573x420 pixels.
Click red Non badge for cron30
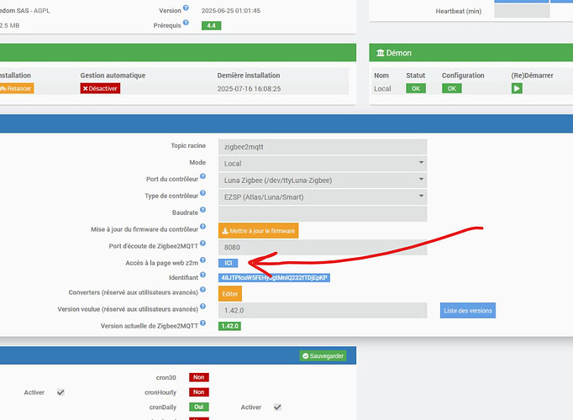pyautogui.click(x=199, y=377)
